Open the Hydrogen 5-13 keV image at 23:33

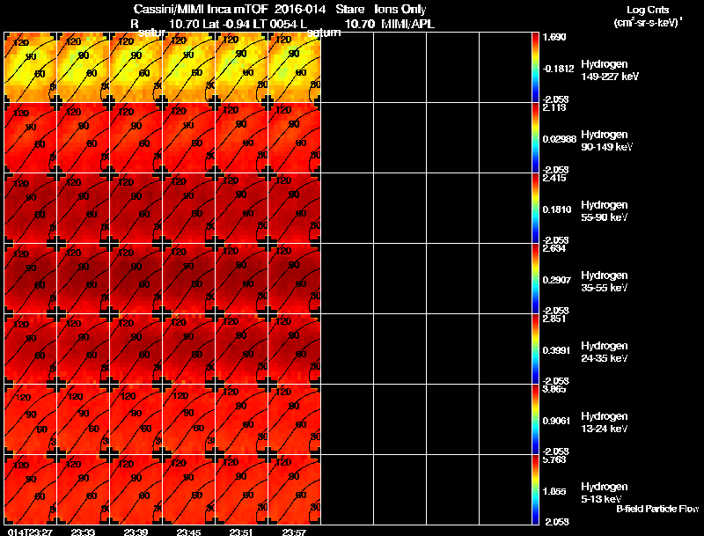coord(83,489)
